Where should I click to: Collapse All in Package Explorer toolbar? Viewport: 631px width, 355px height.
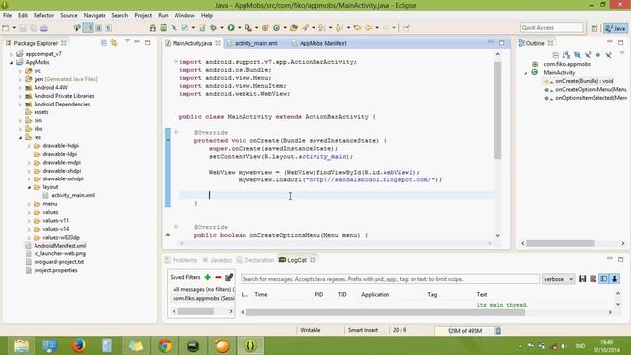coord(104,43)
